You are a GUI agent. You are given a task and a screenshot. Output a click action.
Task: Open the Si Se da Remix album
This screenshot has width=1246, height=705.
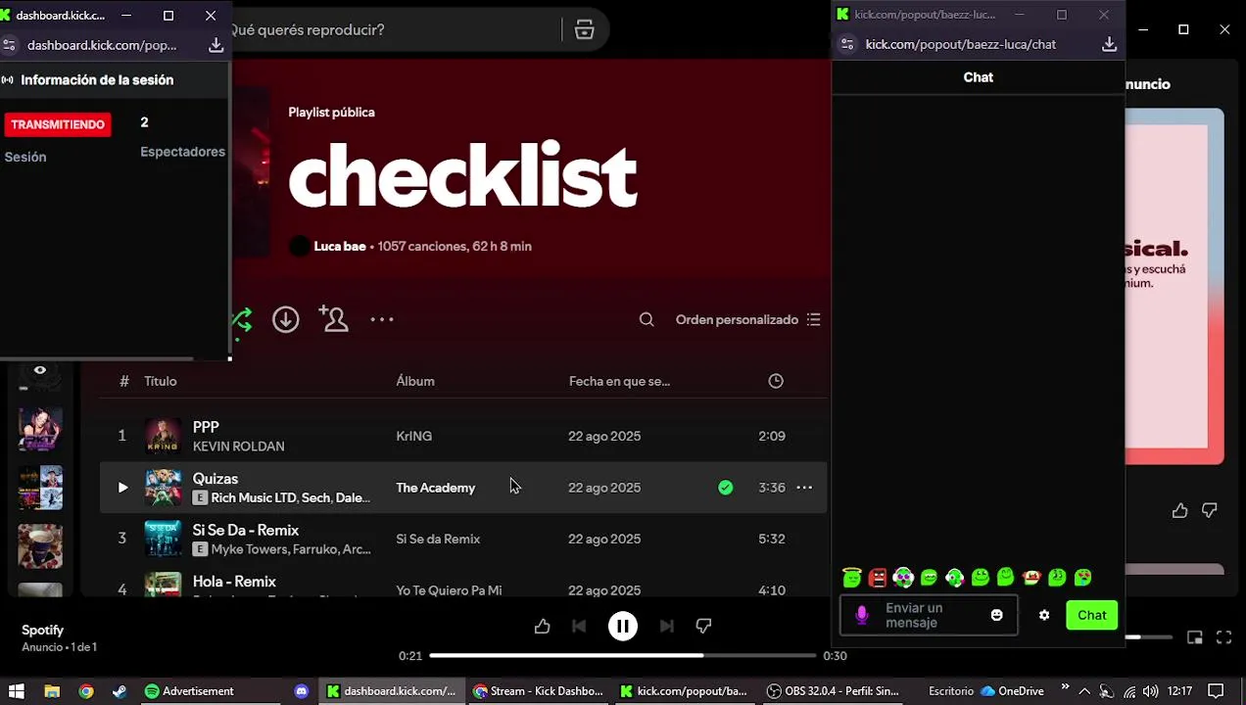coord(438,540)
